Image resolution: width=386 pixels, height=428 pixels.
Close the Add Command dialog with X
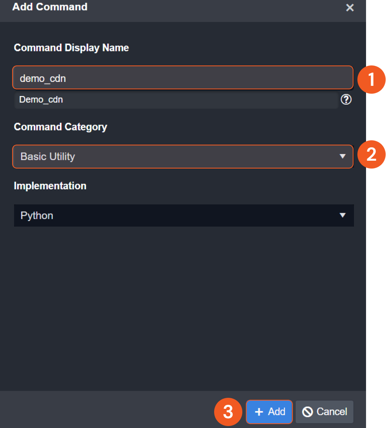(x=350, y=8)
